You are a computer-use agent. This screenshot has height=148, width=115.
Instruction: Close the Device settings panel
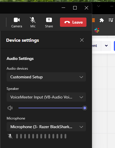82,40
